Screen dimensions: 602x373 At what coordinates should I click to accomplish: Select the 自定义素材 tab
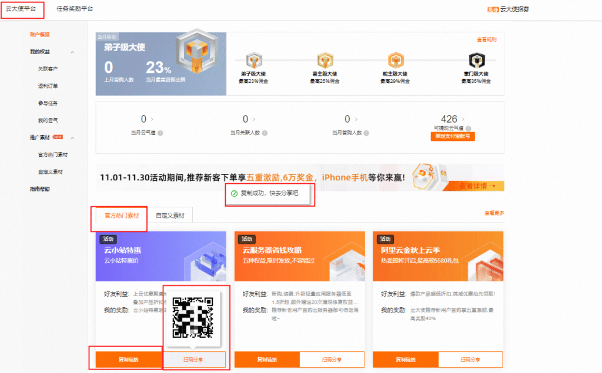coord(170,216)
